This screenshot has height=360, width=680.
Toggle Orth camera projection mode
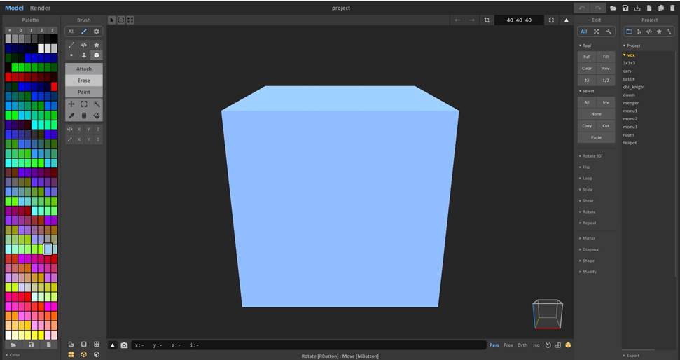coord(522,345)
